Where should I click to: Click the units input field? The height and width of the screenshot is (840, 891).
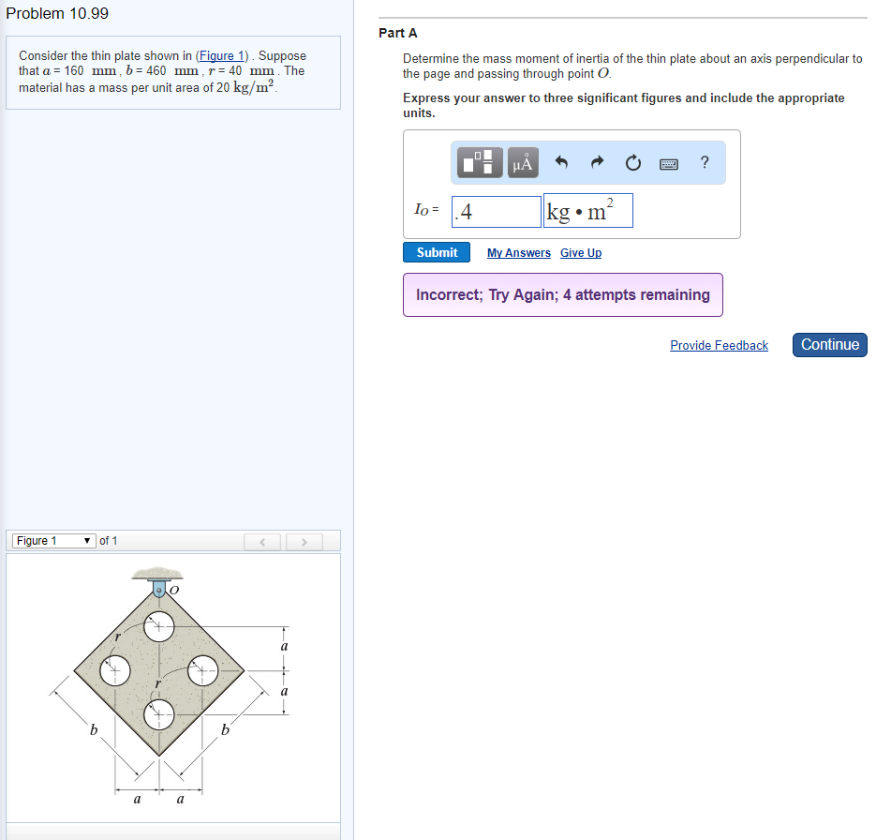(588, 210)
